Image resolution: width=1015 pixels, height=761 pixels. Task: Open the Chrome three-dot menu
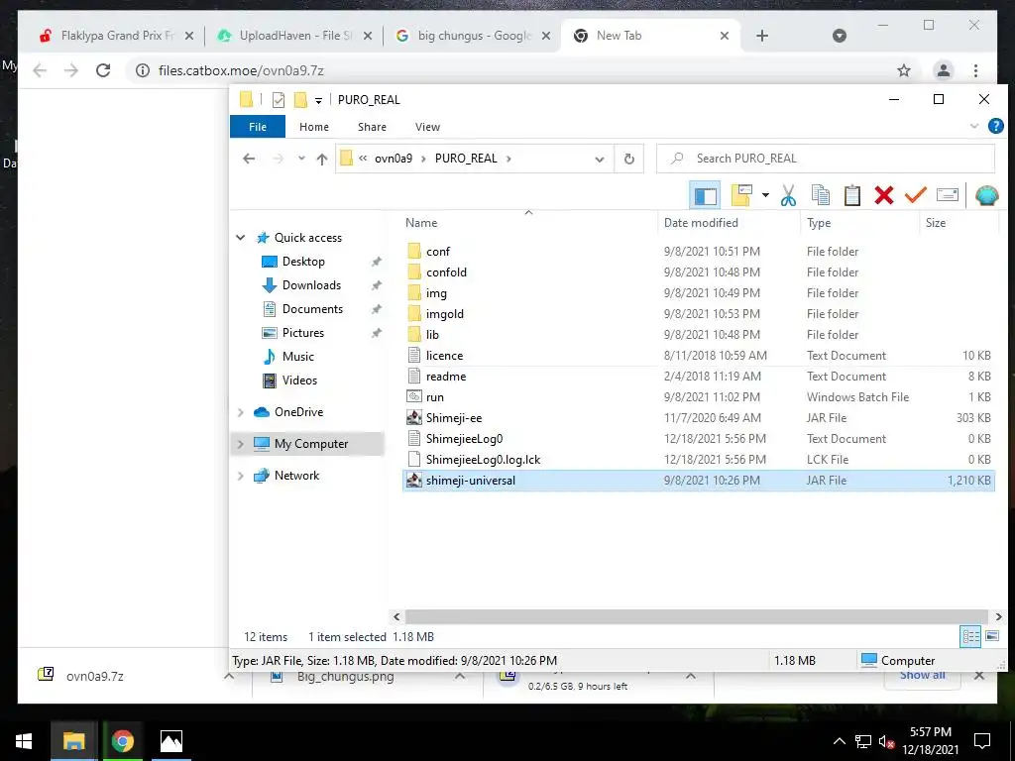tap(975, 70)
